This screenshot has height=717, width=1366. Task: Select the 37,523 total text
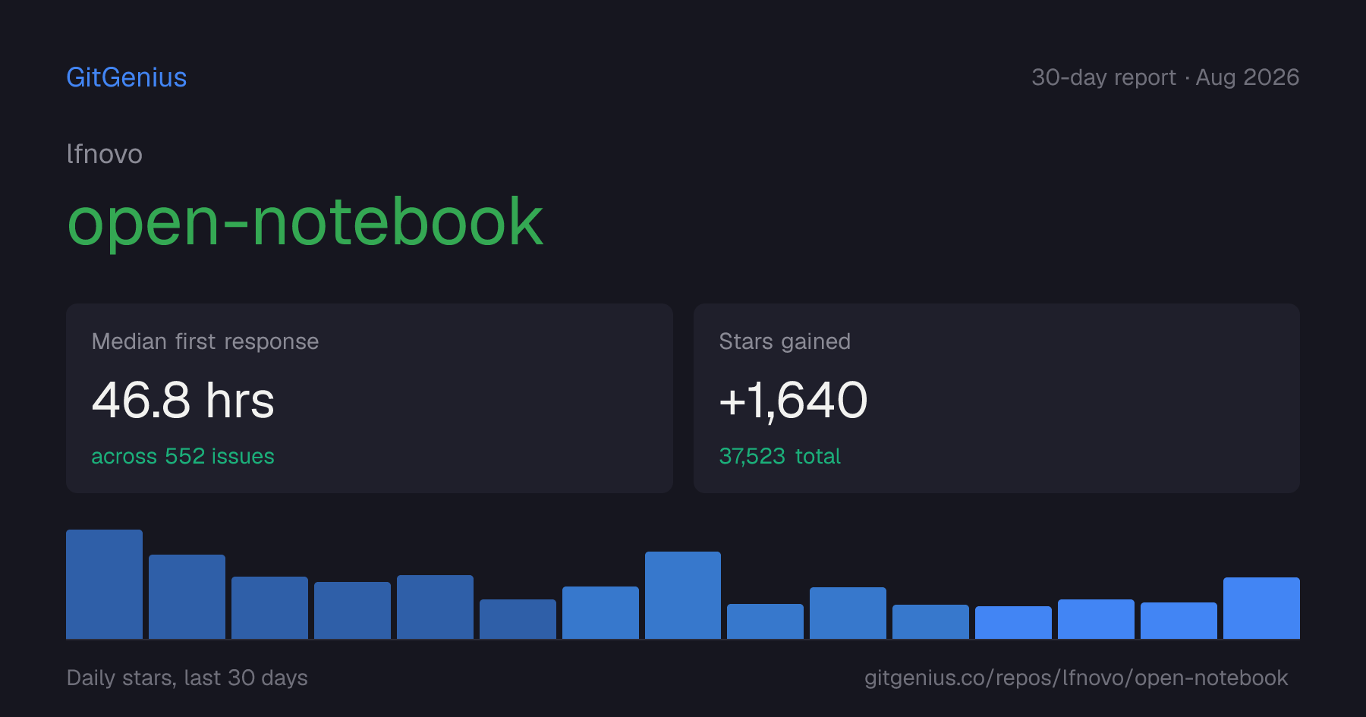coord(779,456)
